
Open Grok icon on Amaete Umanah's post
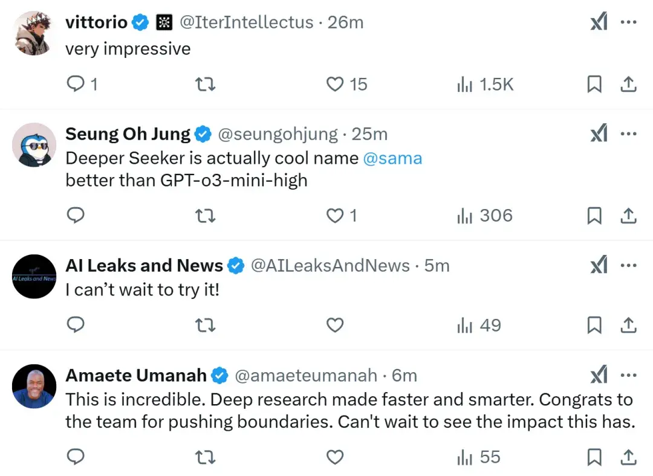coord(598,375)
